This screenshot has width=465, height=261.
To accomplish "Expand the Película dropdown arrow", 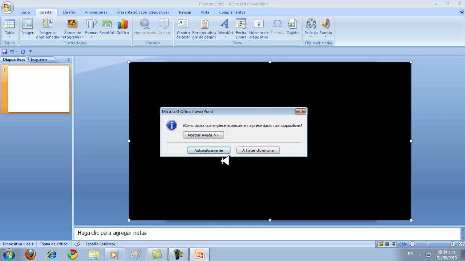I will pos(311,37).
